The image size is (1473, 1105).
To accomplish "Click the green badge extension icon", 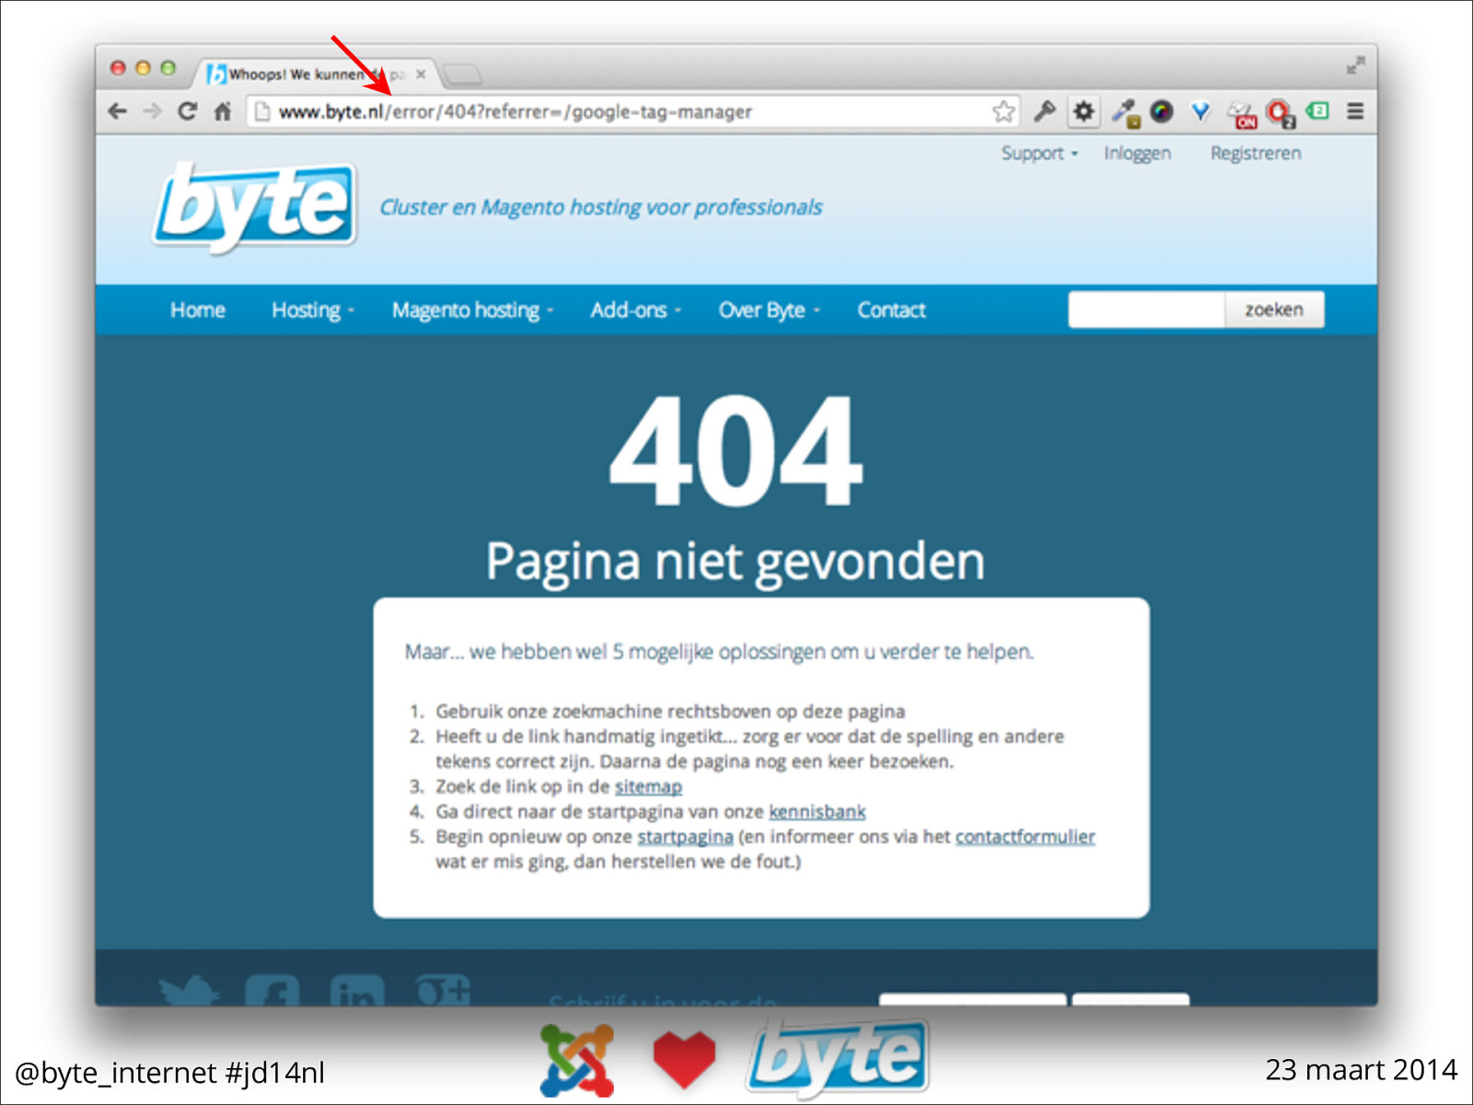I will click(x=1317, y=110).
